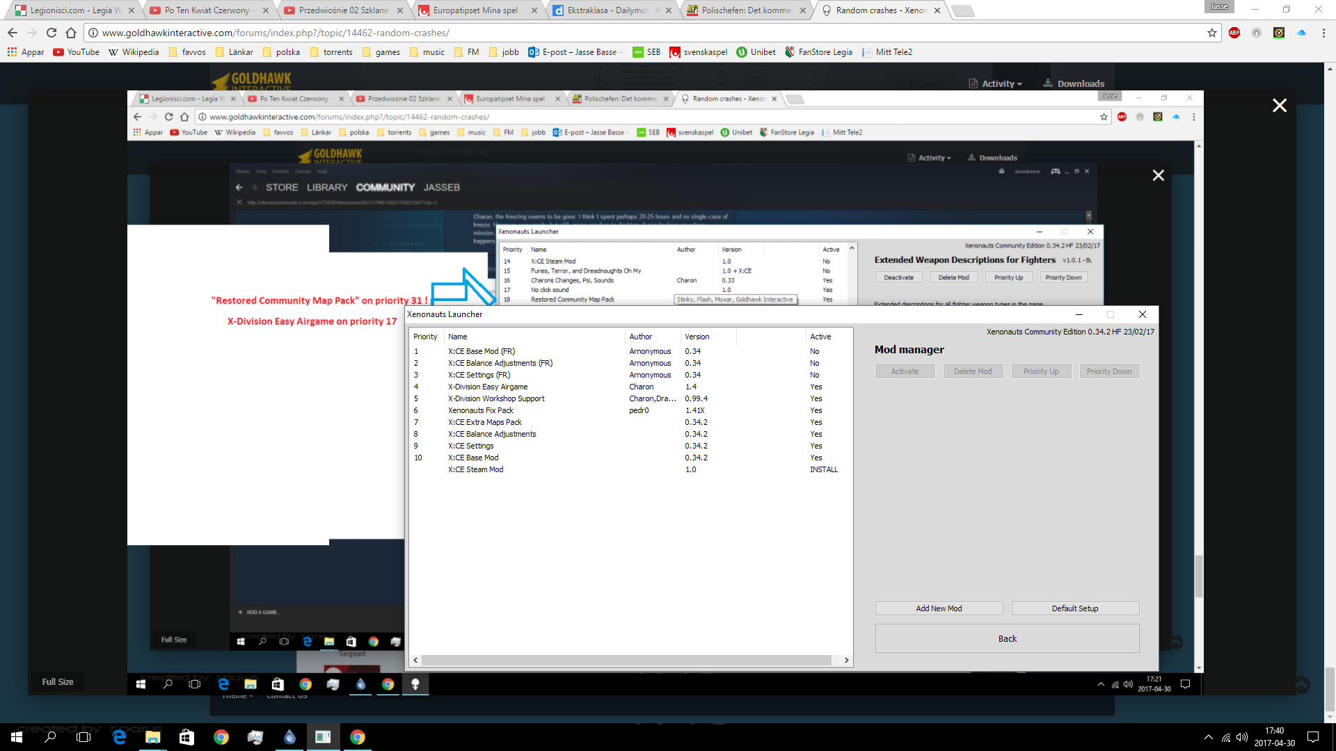Switch to the Polischefen: Det kommer tab
Image resolution: width=1336 pixels, height=751 pixels.
click(x=747, y=10)
